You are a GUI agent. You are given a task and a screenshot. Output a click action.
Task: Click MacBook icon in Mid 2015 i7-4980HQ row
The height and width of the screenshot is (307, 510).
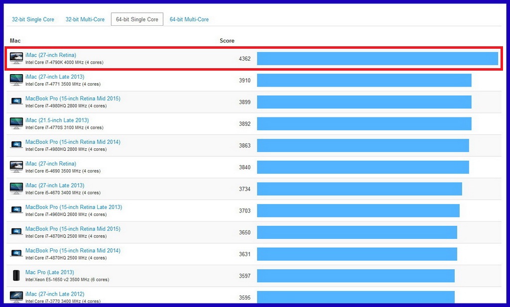(16, 102)
